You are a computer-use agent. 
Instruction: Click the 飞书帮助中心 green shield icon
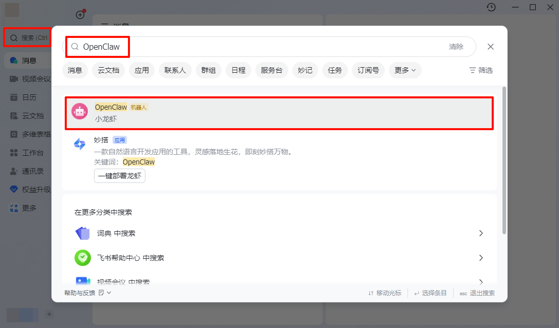(83, 258)
